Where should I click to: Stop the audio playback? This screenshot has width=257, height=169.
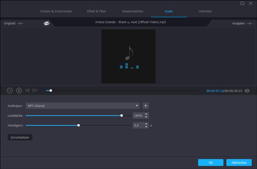(x=19, y=91)
